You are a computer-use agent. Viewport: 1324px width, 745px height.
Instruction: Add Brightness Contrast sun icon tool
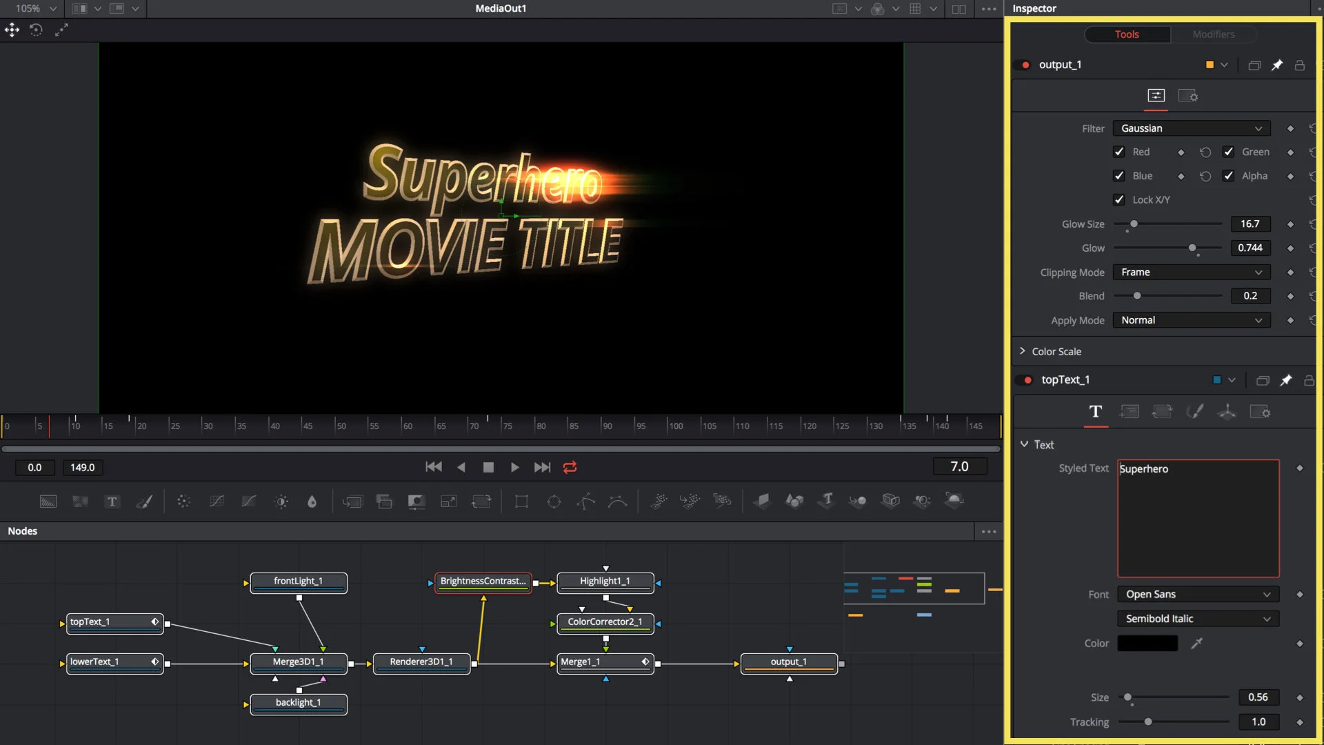tap(281, 501)
